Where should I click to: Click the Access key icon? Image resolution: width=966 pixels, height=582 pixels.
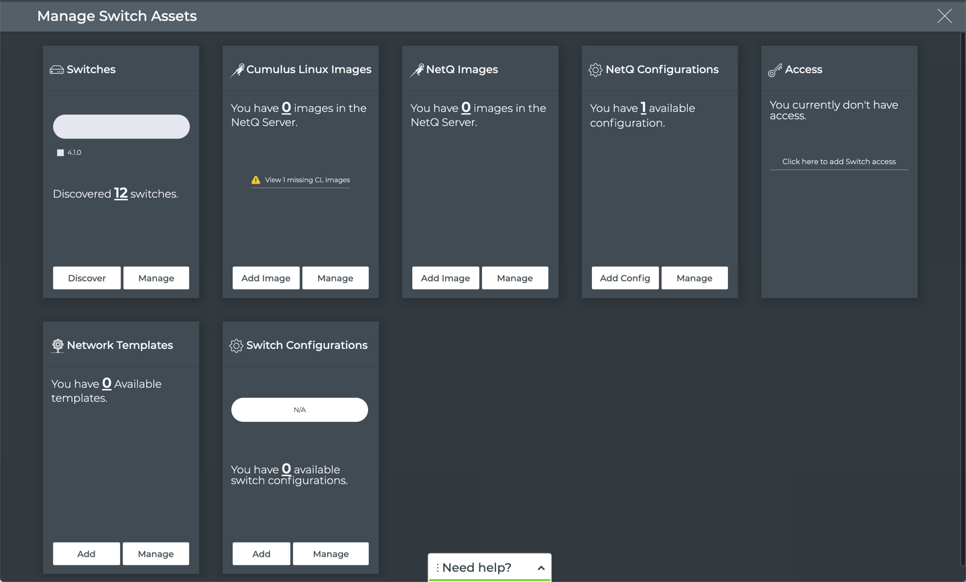[775, 70]
